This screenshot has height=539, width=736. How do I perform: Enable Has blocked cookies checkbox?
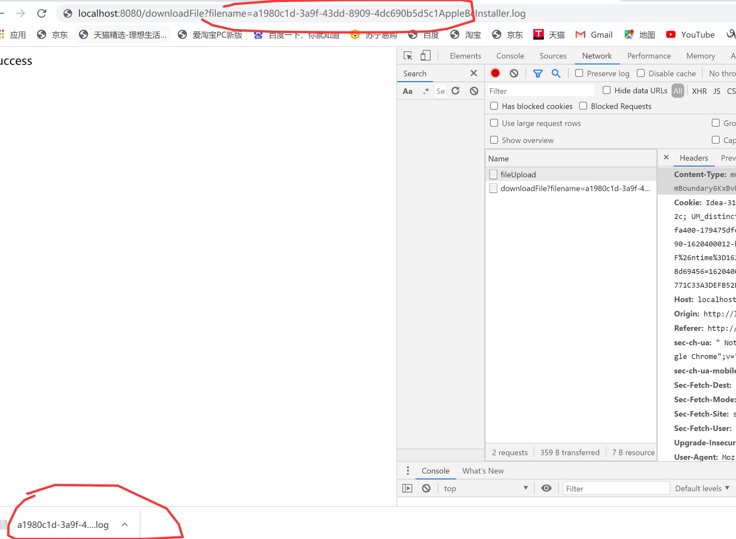click(494, 106)
